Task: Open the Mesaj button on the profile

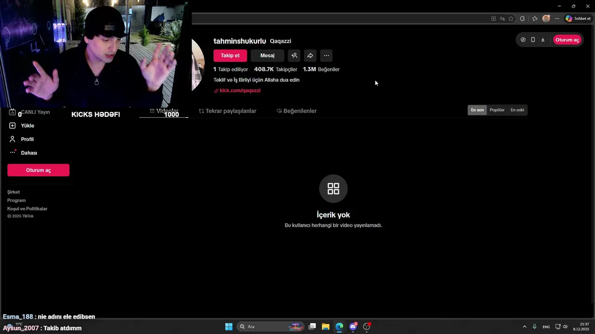Action: (267, 56)
